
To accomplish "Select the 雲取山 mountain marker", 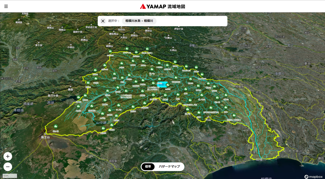I will pyautogui.click(x=134, y=34).
